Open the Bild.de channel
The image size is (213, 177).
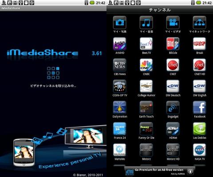[x=173, y=44]
